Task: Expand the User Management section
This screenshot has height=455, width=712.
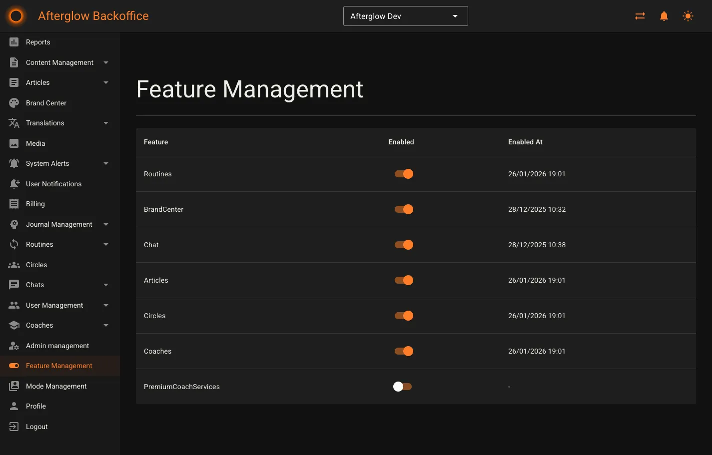Action: tap(54, 305)
